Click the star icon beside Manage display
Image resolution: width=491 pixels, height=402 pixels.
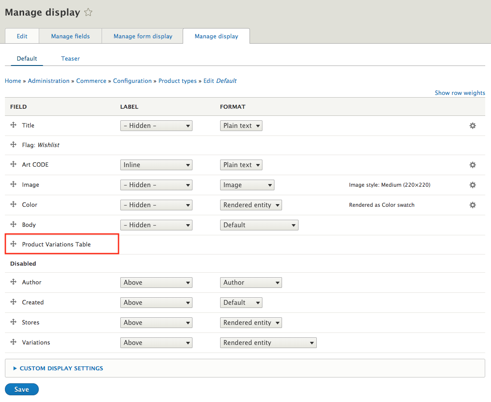pos(88,12)
